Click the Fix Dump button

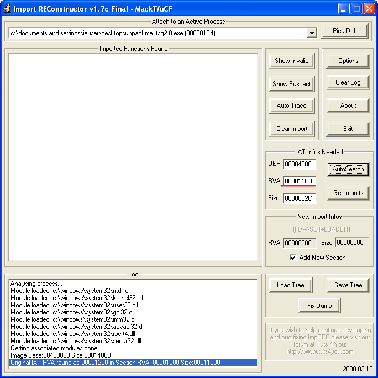click(319, 306)
